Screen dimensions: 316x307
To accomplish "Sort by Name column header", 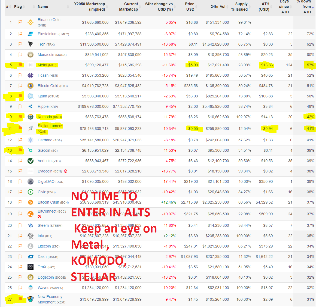I will pyautogui.click(x=43, y=7).
